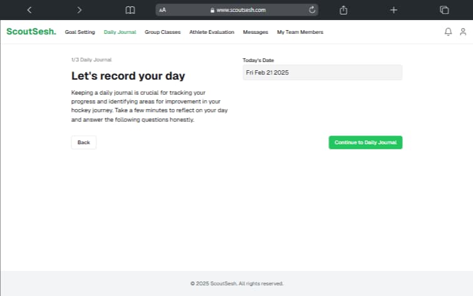Click the browser back arrow
Image resolution: width=473 pixels, height=296 pixels.
[x=29, y=10]
